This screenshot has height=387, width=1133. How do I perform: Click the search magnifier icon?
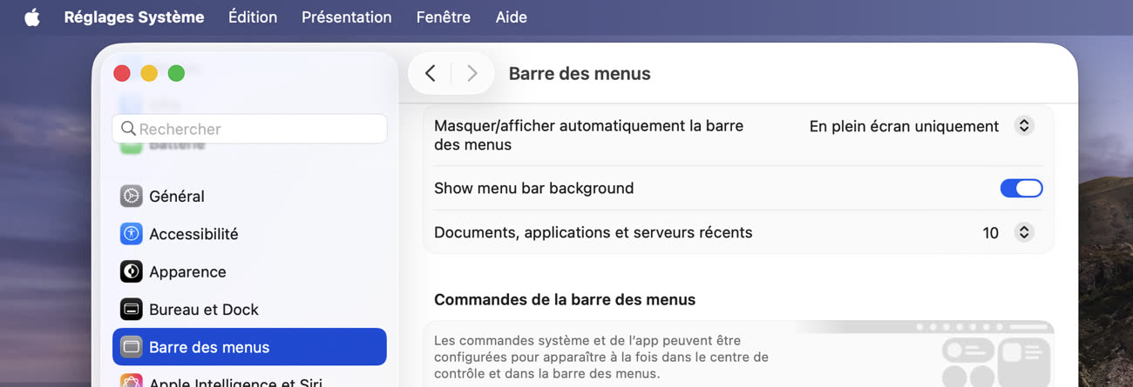[128, 129]
